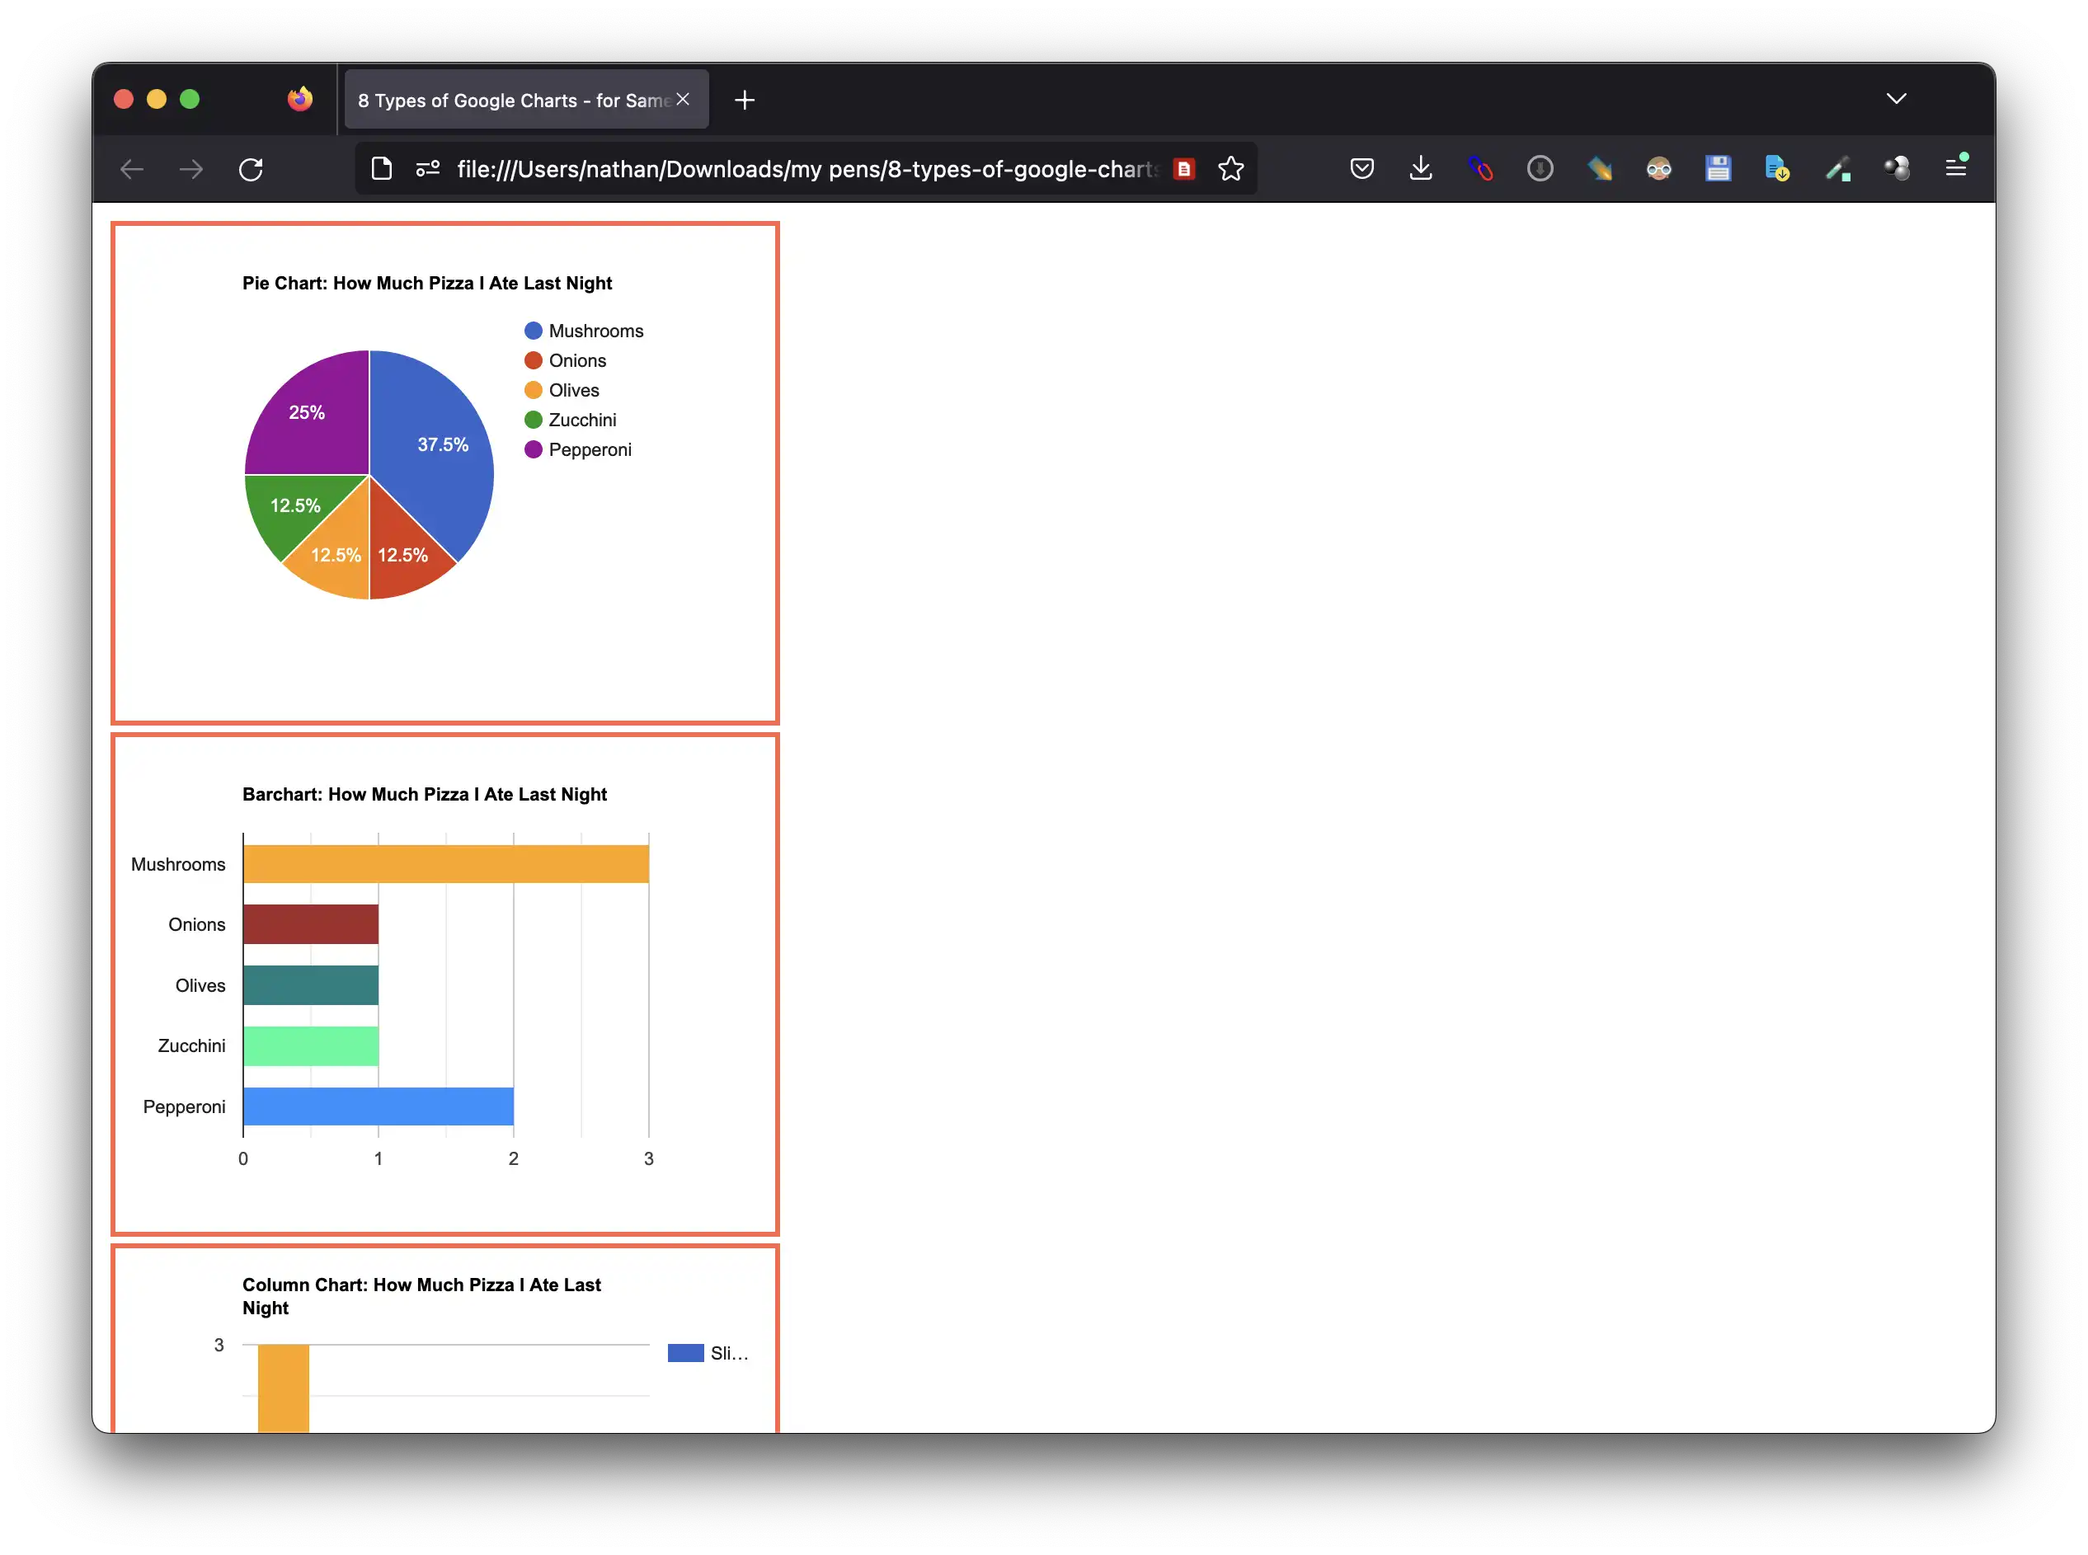Expand the browser tab list dropdown arrow
Screen dimensions: 2088x1555
[1895, 100]
